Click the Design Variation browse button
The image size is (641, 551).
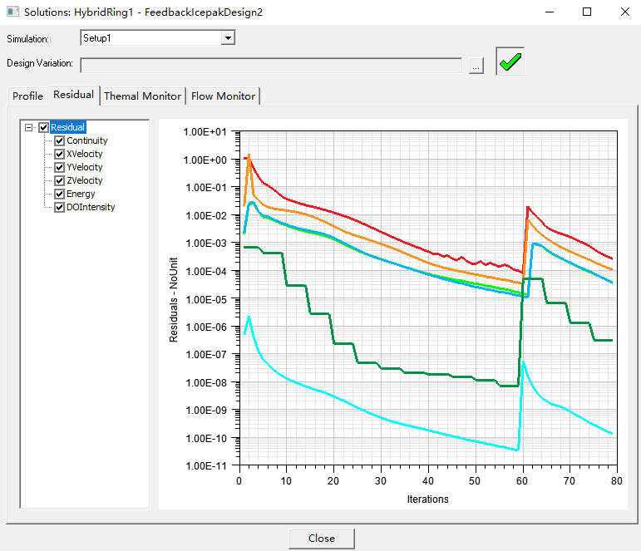[x=476, y=66]
